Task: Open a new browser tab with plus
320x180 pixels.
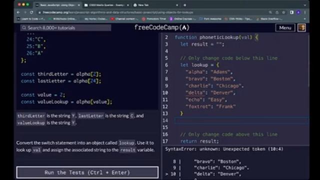Action: [x=184, y=5]
